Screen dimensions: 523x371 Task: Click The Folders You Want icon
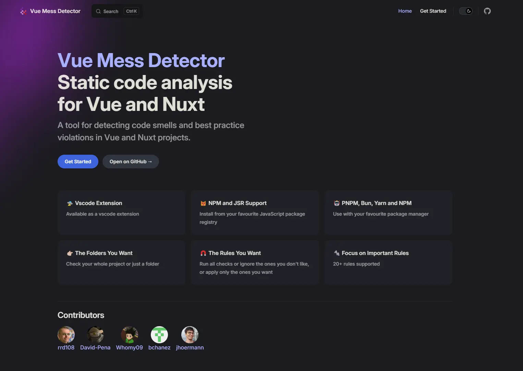pyautogui.click(x=70, y=253)
